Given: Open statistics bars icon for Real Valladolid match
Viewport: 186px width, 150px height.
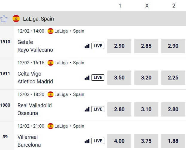Looking at the screenshot, I should pyautogui.click(x=87, y=109).
